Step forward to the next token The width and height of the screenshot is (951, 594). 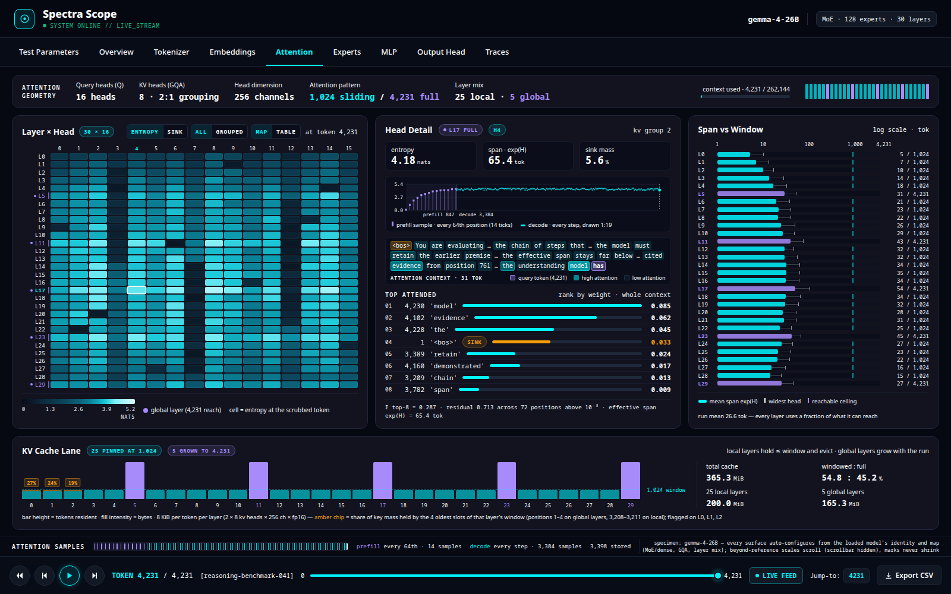click(95, 576)
